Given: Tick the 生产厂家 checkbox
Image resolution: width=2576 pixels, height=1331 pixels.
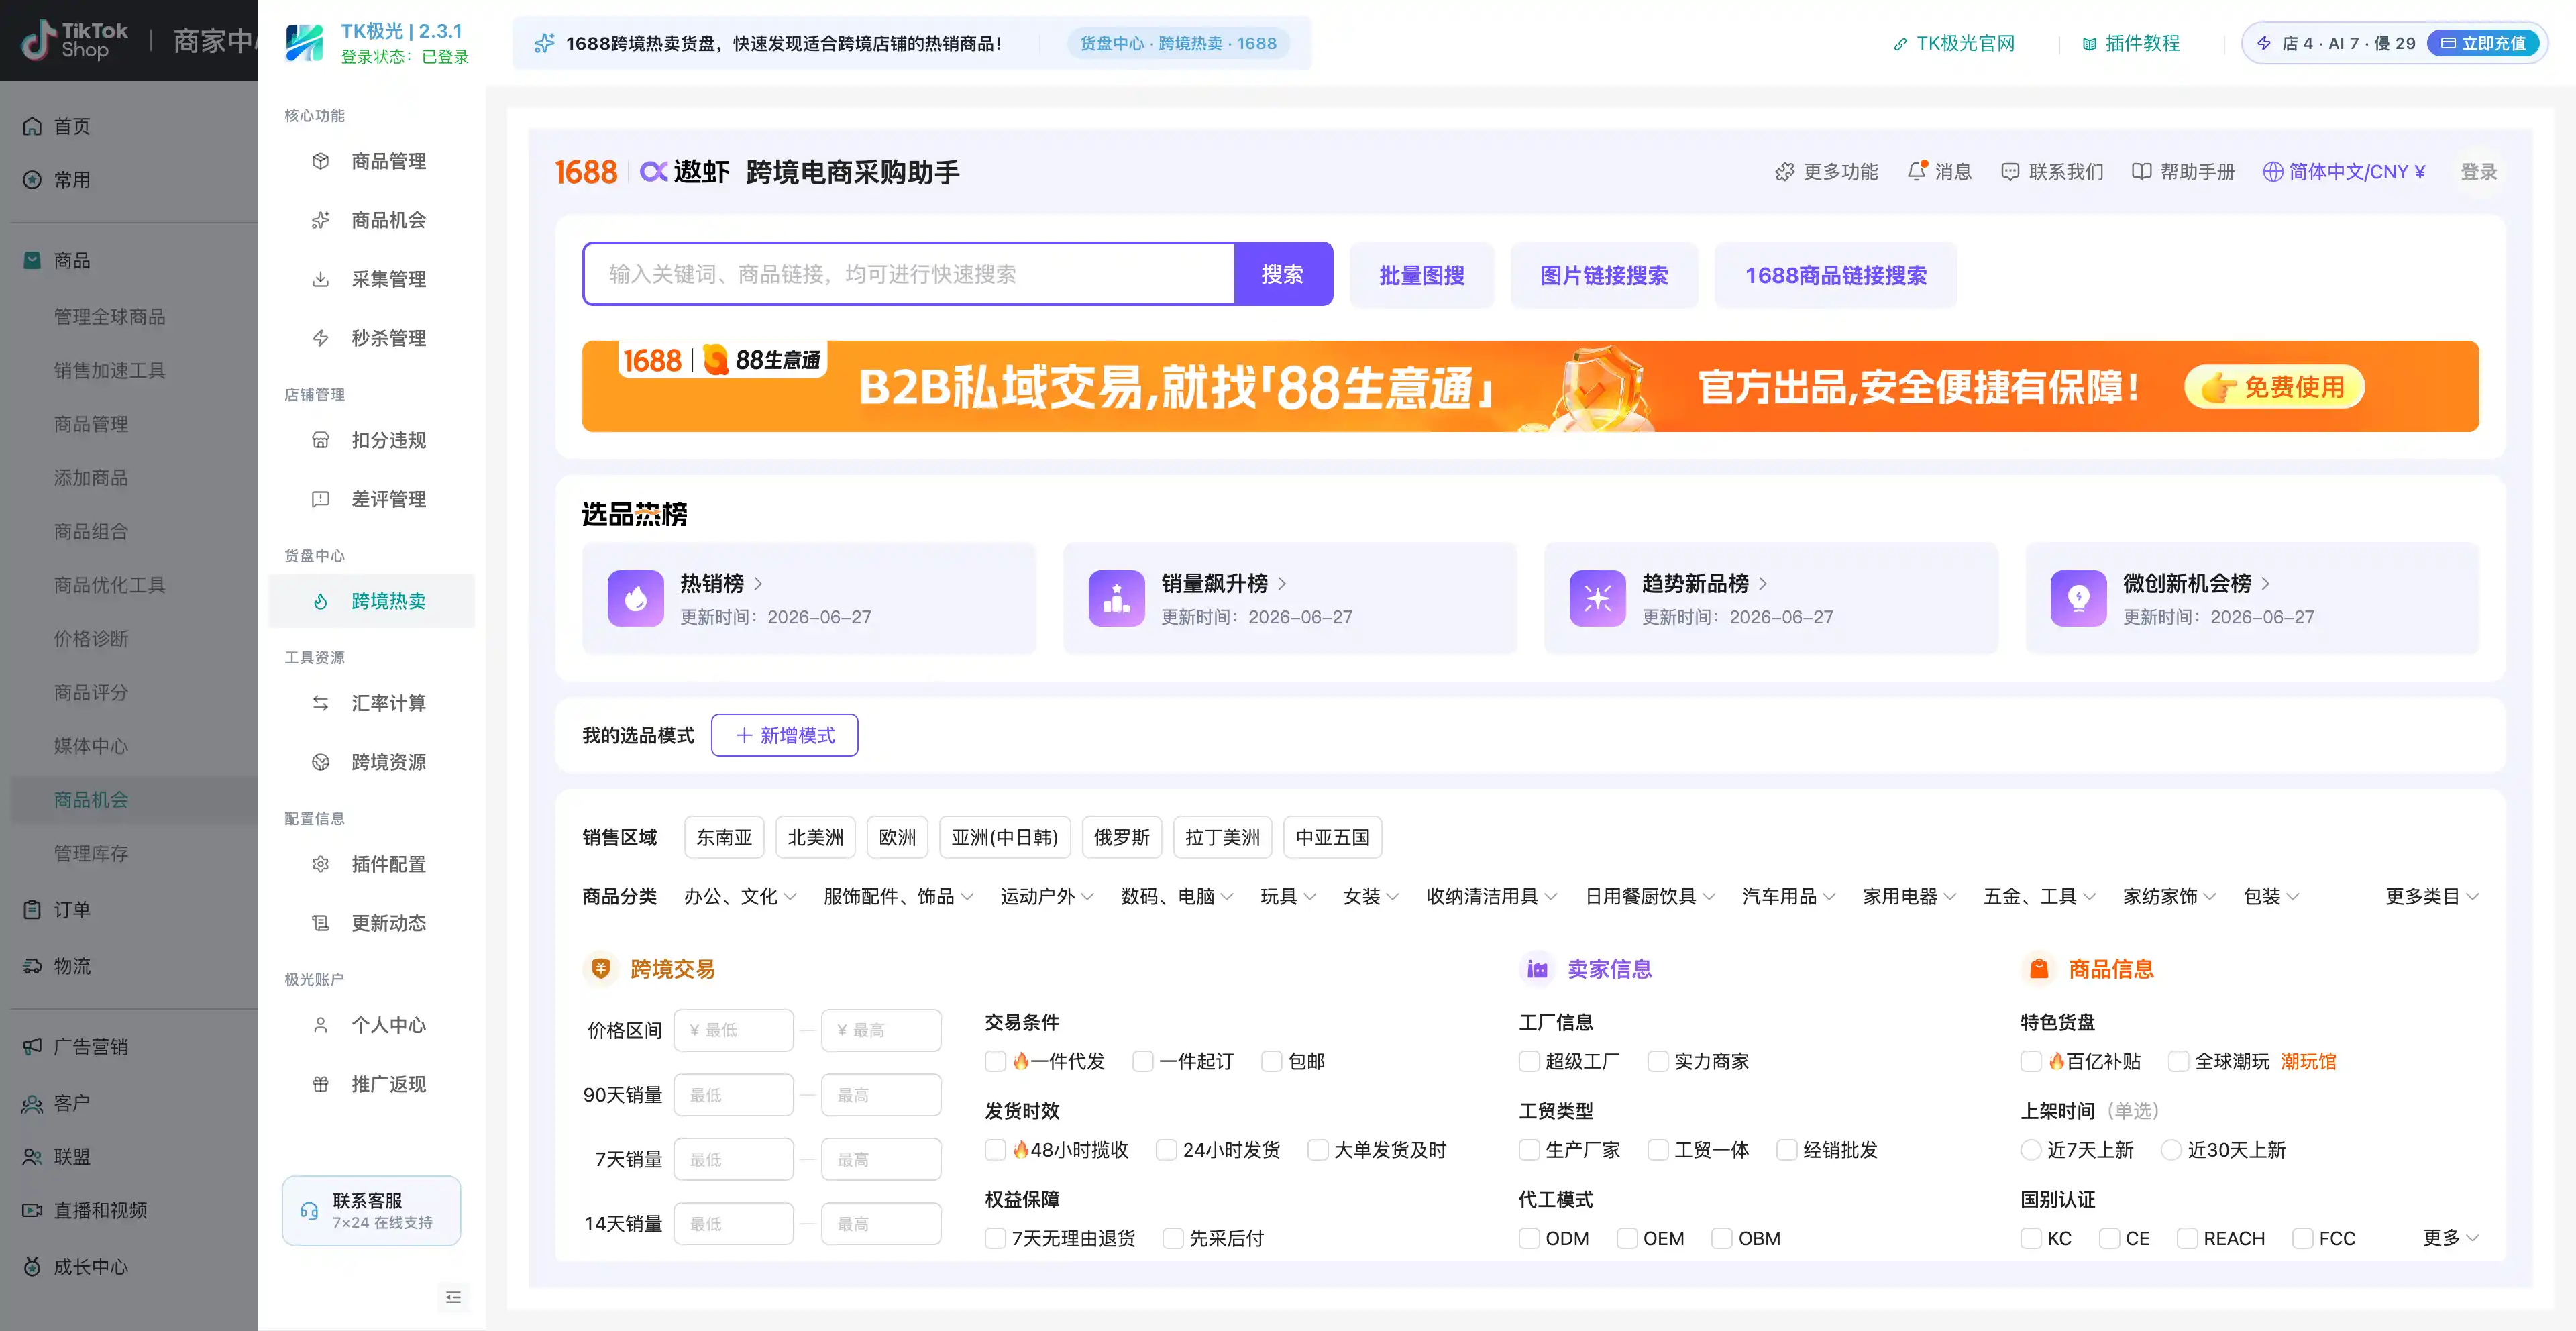Looking at the screenshot, I should click(x=1529, y=1150).
